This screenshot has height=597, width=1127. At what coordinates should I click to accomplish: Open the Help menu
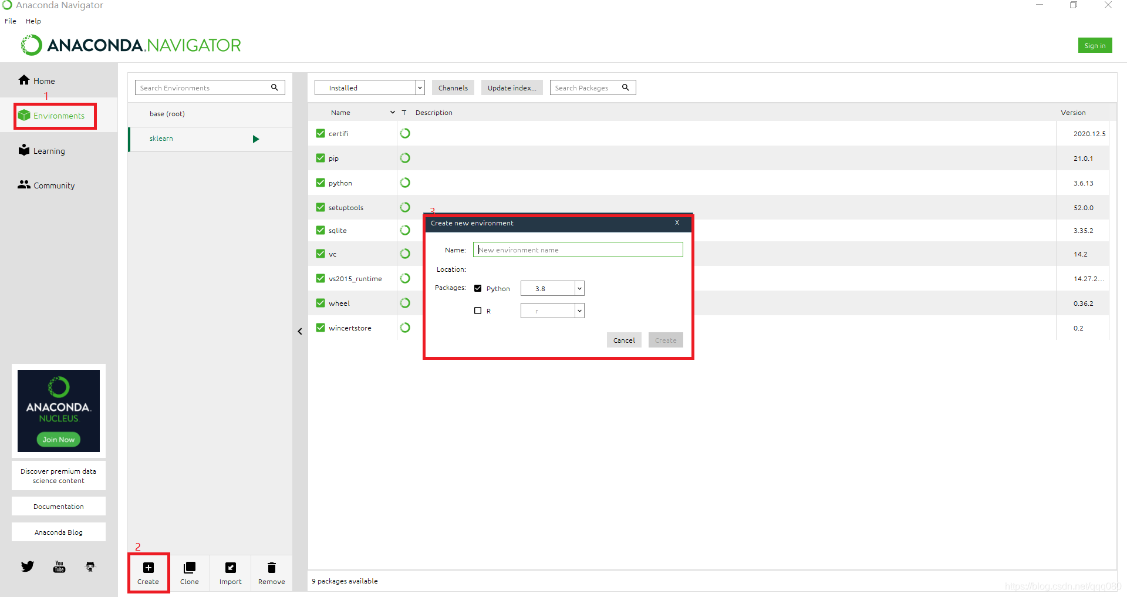(33, 21)
